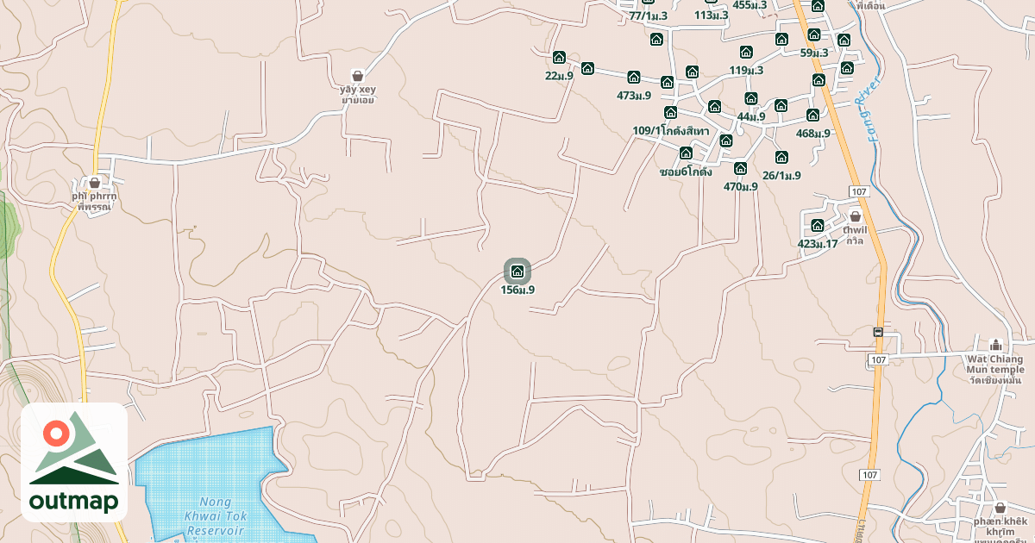Screen dimensions: 1035x543
Task: Click the phī phrrn shop icon
Action: pyautogui.click(x=94, y=183)
